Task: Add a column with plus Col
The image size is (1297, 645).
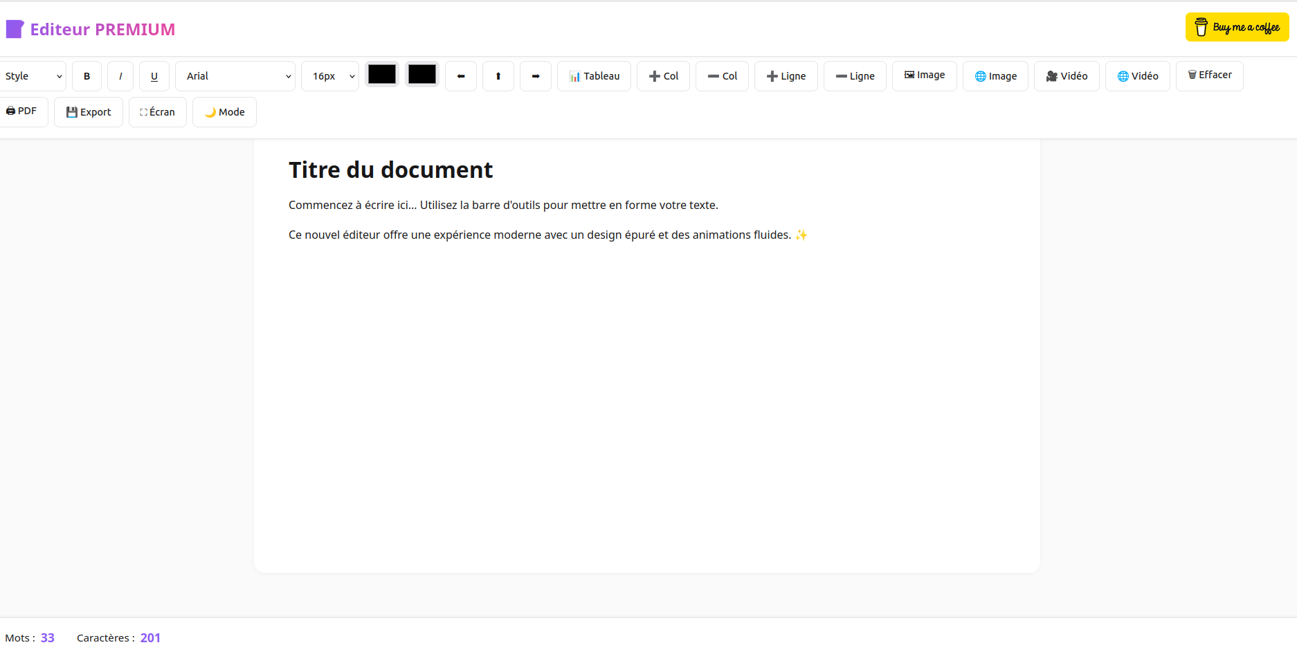Action: point(663,76)
